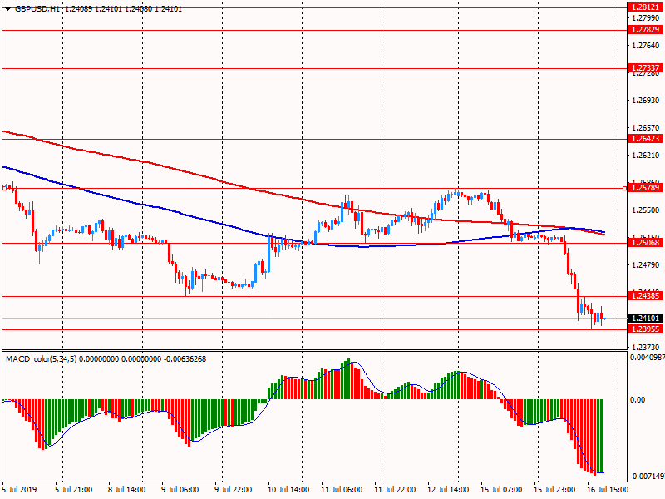The height and width of the screenshot is (499, 665).
Task: Click the 12 Jul 14:00 time label
Action: pos(448,490)
